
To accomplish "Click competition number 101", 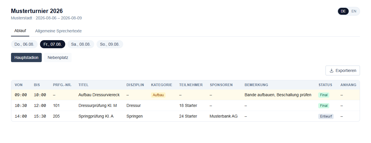I will click(56, 105).
